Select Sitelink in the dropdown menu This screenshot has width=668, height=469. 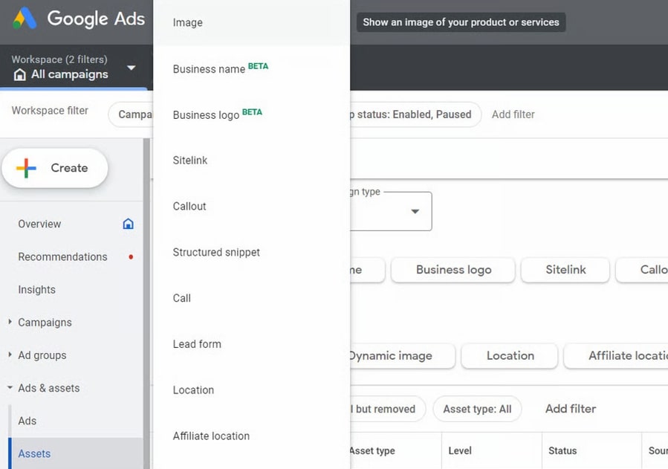[x=251, y=161]
